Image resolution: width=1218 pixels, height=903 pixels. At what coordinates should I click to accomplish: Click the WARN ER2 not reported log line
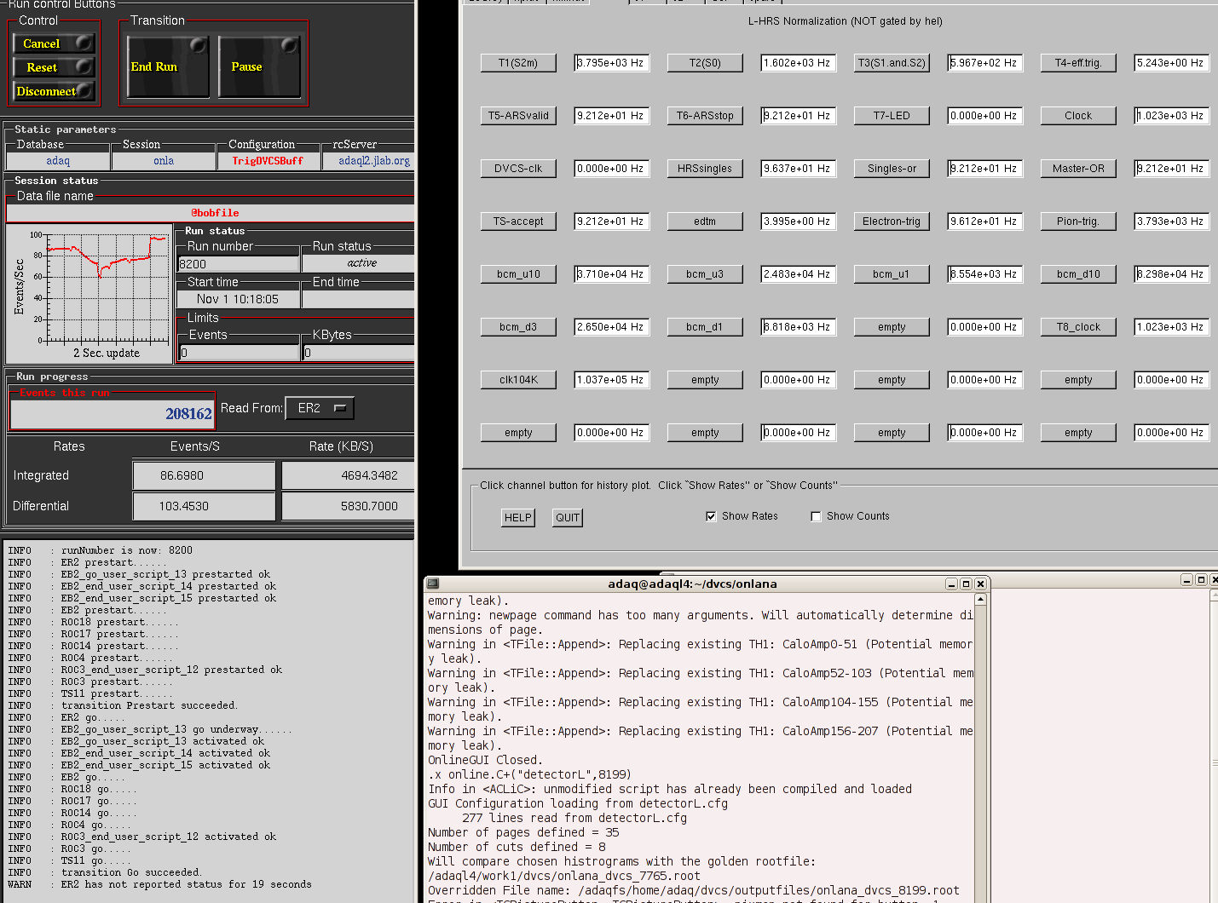pyautogui.click(x=160, y=884)
